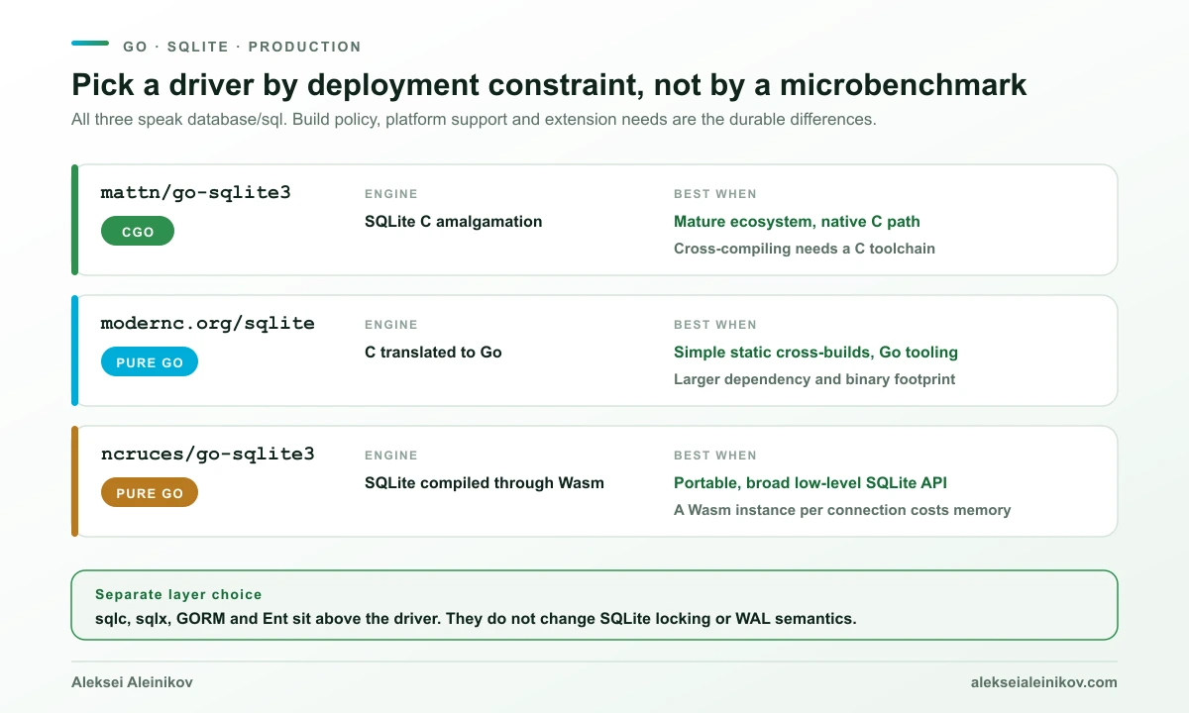
Task: Click the ENGINE label in the modernc.org/sqlite card
Action: point(391,325)
